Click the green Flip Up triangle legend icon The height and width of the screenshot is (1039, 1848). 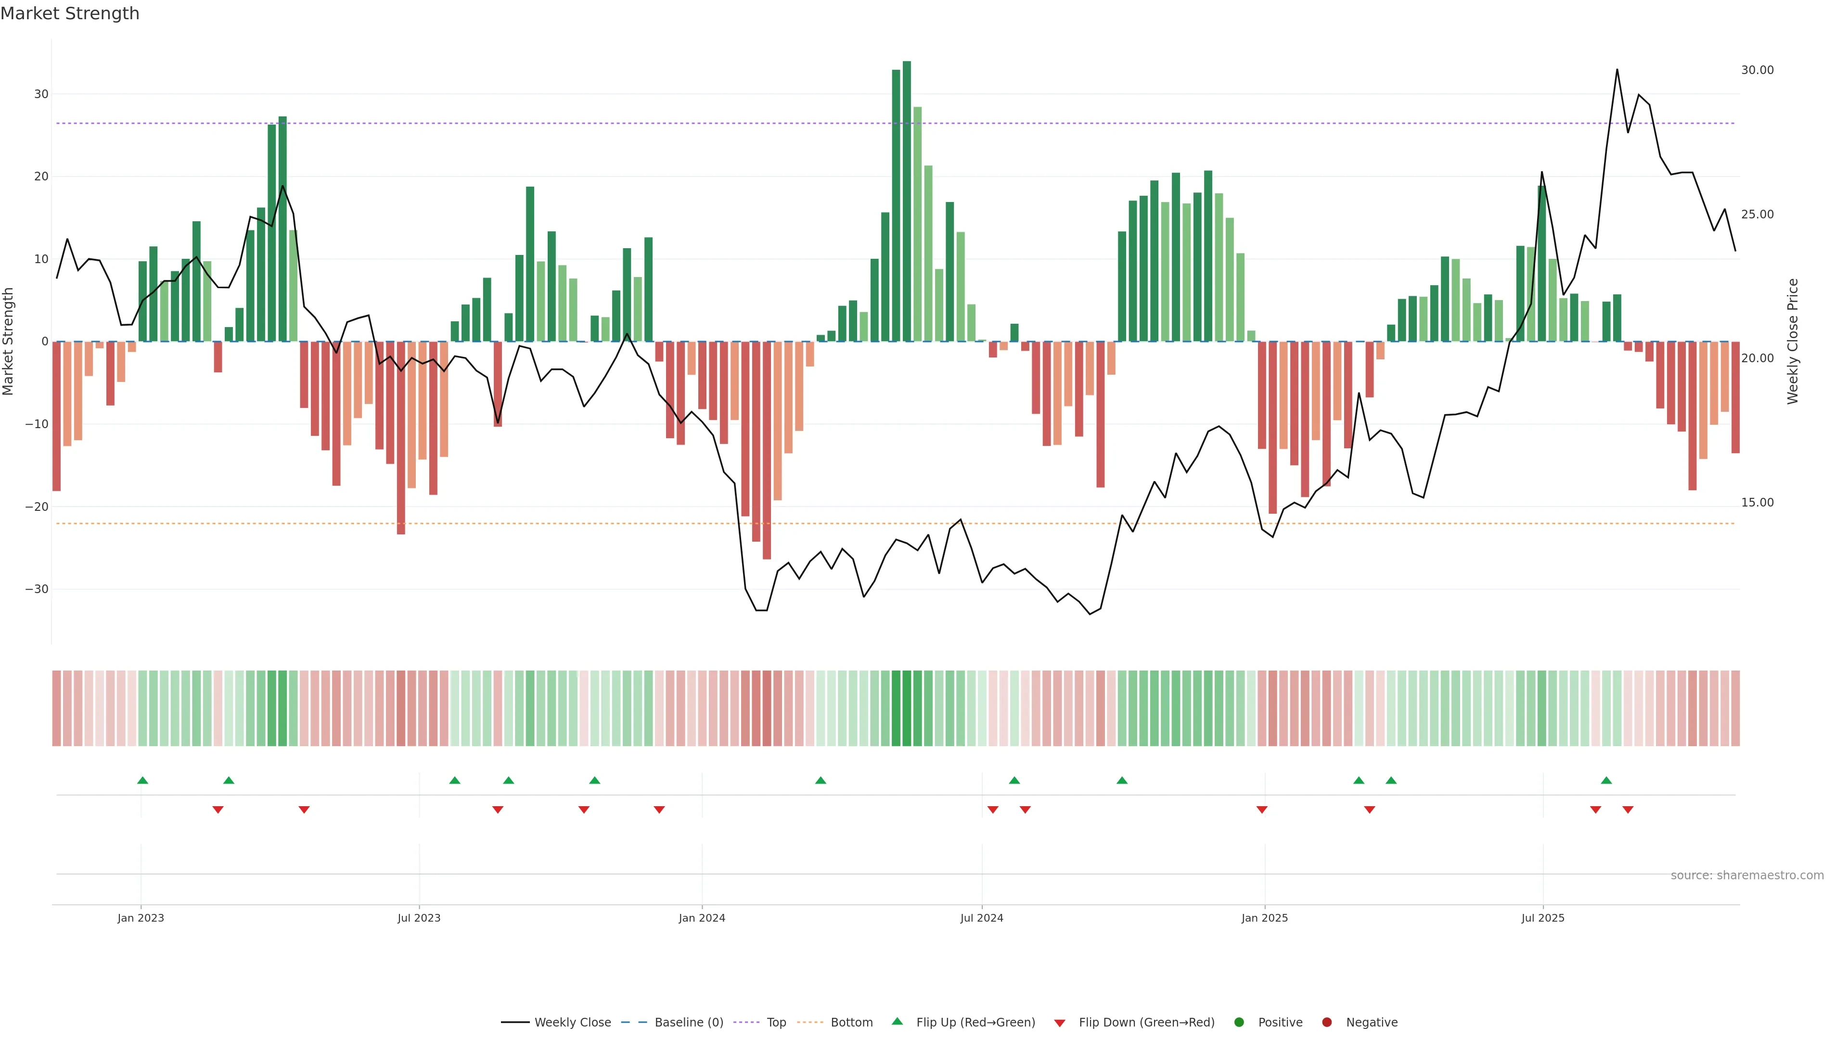point(897,1021)
